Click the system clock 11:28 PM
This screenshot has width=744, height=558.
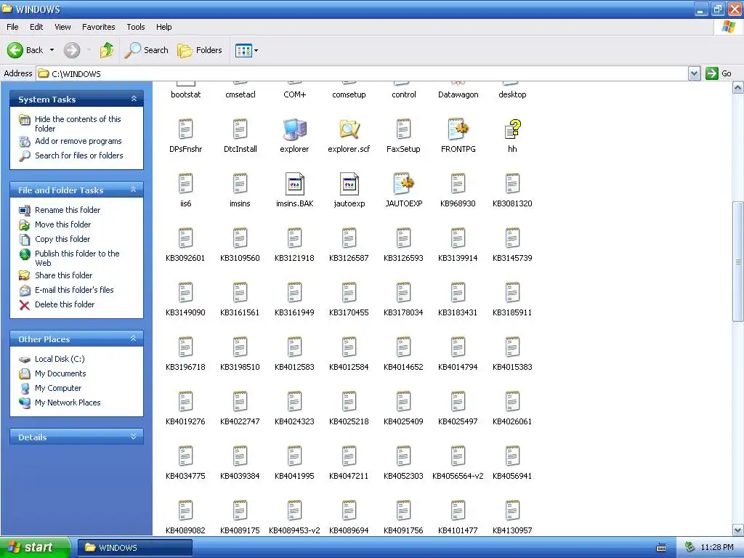[717, 548]
